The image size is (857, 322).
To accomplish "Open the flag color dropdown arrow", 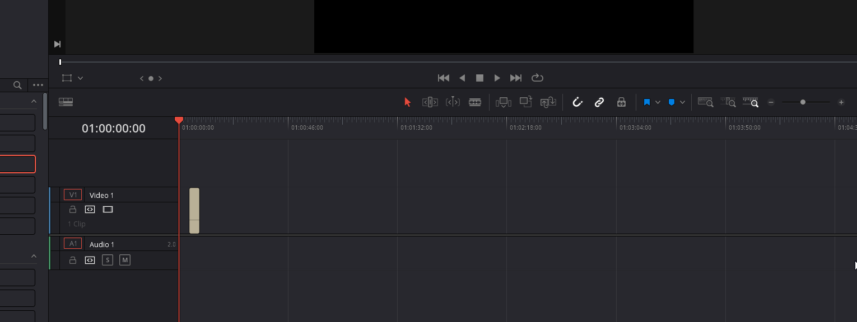I will (658, 102).
